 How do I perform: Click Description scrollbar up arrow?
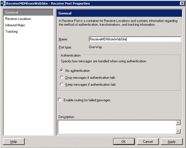178,123
